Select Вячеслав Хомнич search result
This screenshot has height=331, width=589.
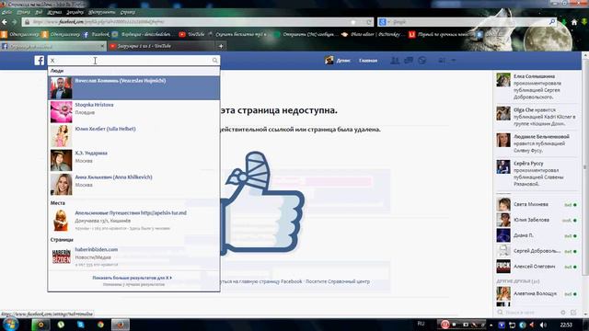pyautogui.click(x=133, y=88)
